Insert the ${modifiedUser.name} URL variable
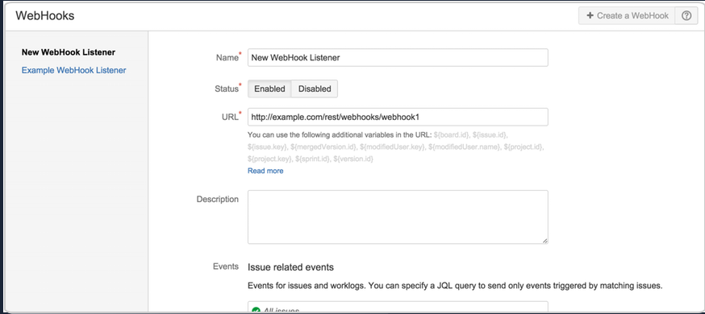This screenshot has width=705, height=314. (x=465, y=147)
